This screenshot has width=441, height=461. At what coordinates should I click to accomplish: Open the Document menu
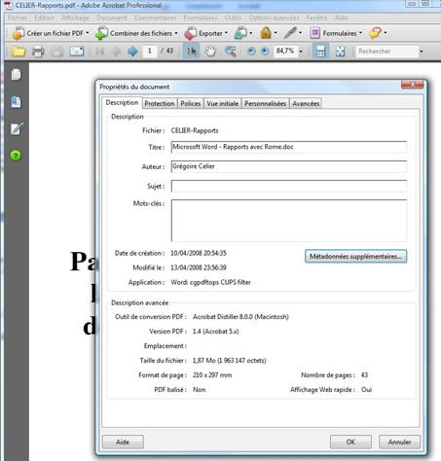(x=112, y=18)
